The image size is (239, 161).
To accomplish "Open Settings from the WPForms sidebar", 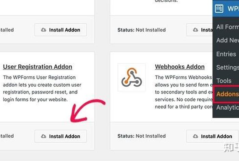I will click(x=227, y=67).
